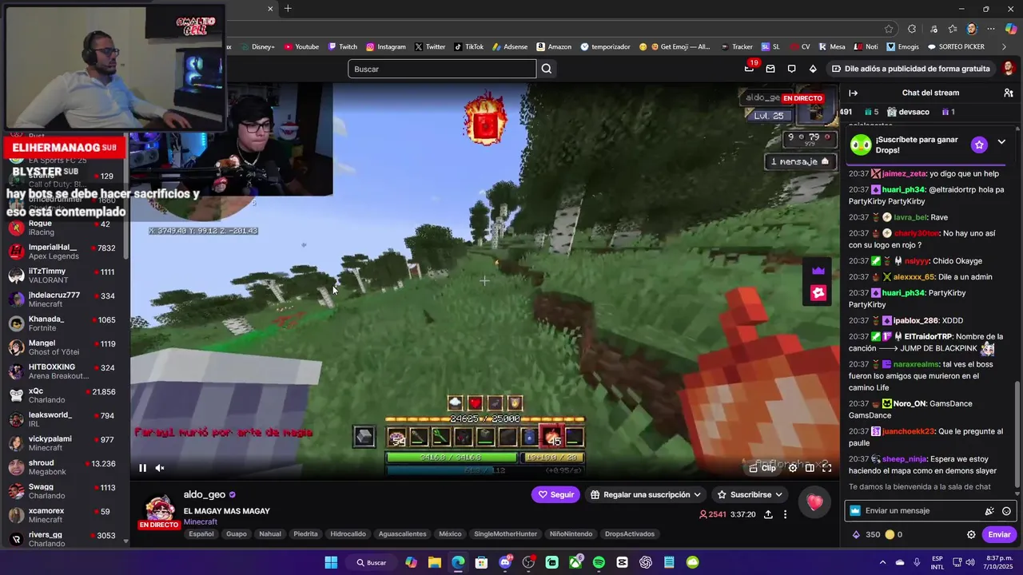Open browser settings and more menu
Viewport: 1023px width, 575px height.
pos(990,28)
